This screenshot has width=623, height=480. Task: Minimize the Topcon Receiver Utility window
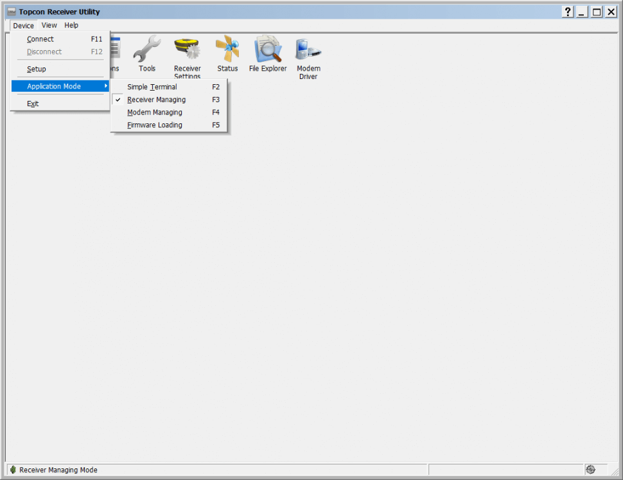(582, 12)
